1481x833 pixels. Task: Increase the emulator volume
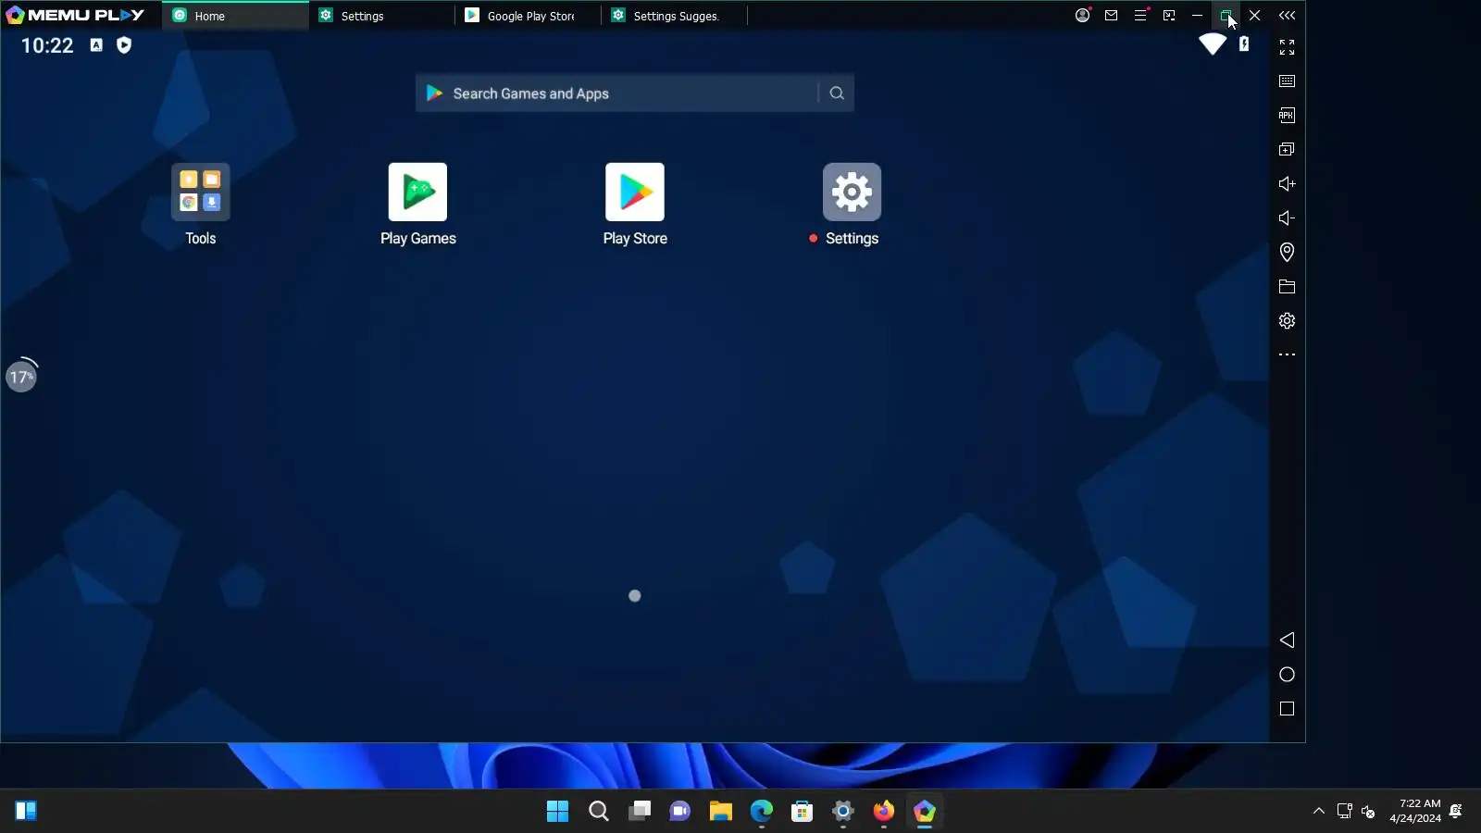coord(1287,184)
